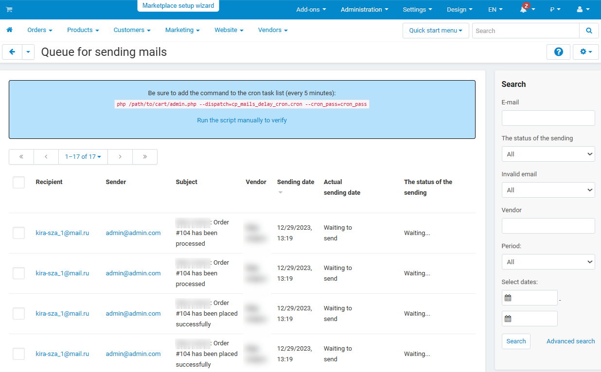Go to first page of the list
Screen dimensions: 601x372
point(21,157)
